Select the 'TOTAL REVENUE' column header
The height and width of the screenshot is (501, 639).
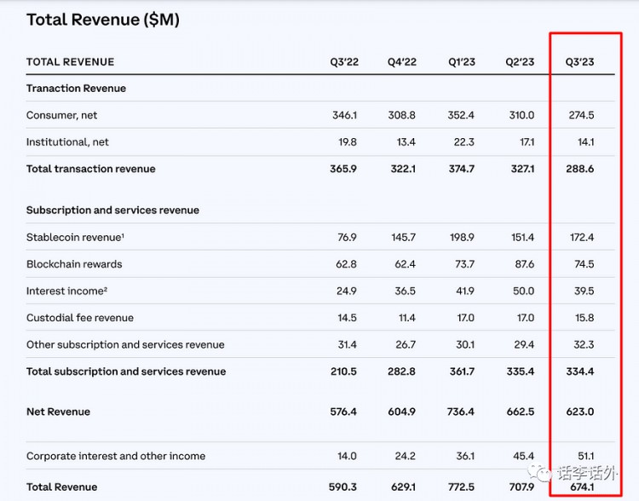coord(71,62)
